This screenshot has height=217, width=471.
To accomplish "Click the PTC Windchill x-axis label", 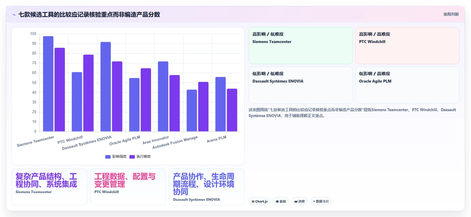I will click(x=70, y=140).
